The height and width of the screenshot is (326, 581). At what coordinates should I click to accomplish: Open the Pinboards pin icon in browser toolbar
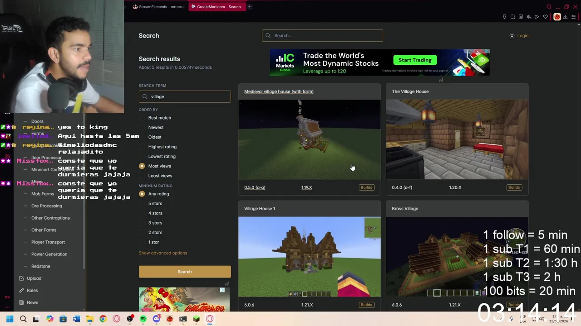(504, 17)
